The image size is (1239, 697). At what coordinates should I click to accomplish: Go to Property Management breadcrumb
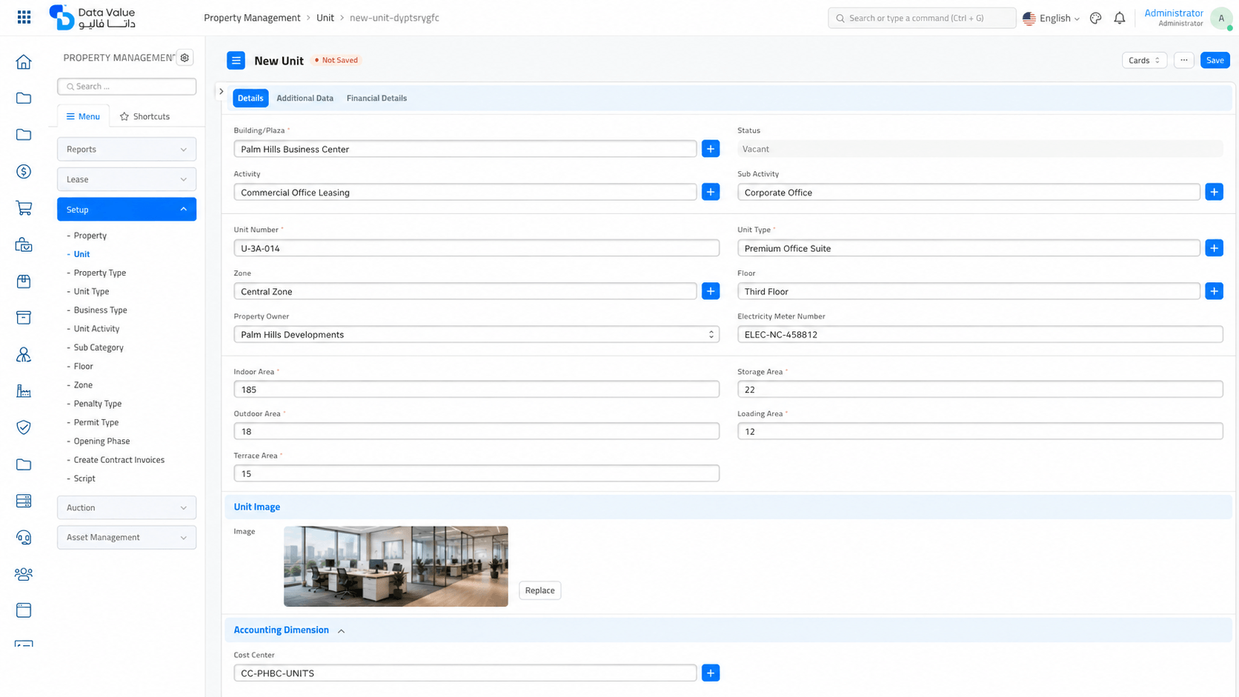(252, 18)
